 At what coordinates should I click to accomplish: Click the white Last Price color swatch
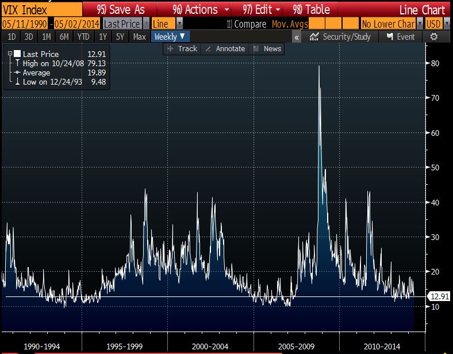[x=17, y=54]
